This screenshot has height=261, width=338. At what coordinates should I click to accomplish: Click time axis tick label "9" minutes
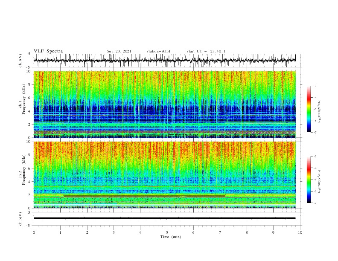point(273,232)
